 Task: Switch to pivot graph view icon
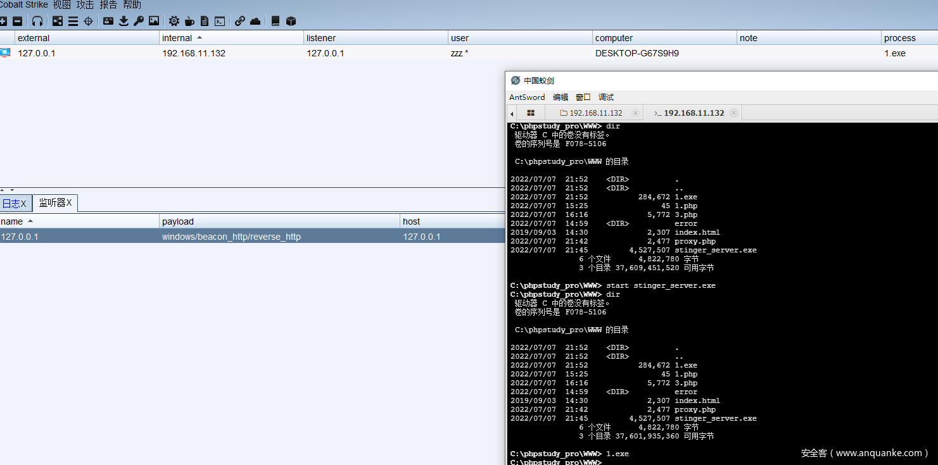(58, 21)
